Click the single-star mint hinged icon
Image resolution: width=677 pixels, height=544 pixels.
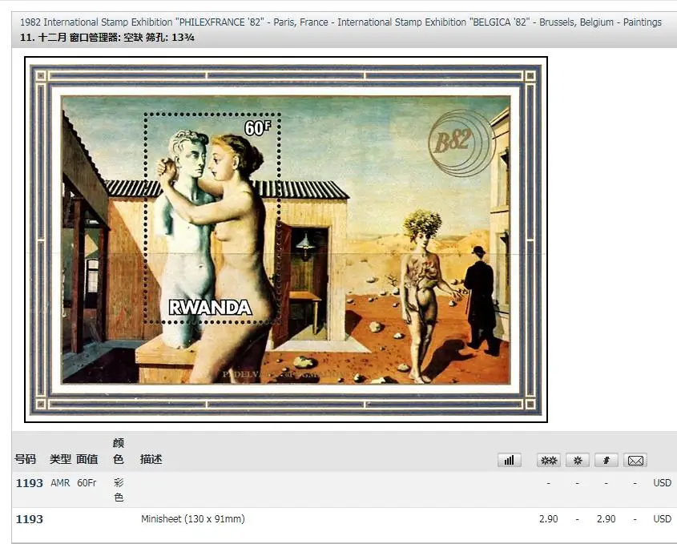point(578,460)
